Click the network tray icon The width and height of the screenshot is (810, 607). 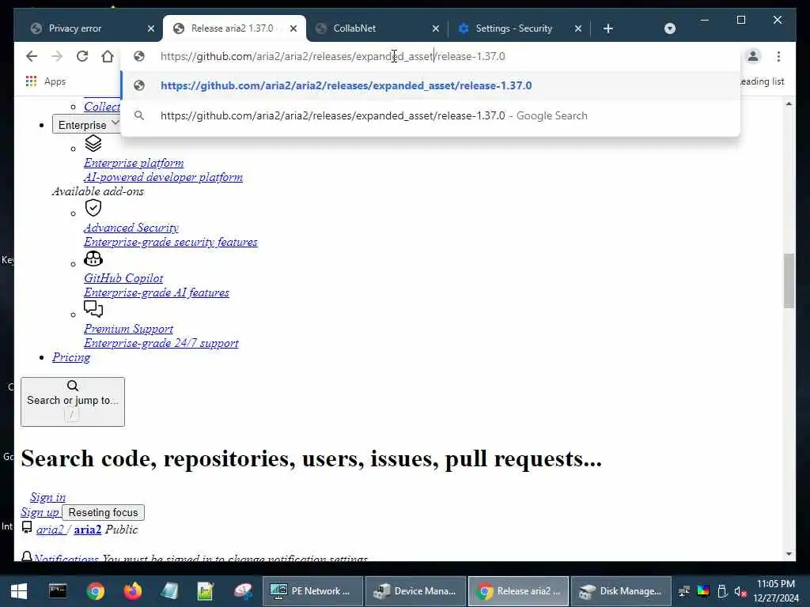(x=684, y=591)
